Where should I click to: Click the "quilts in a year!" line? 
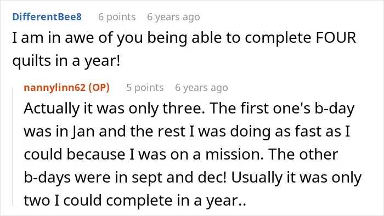(66, 61)
